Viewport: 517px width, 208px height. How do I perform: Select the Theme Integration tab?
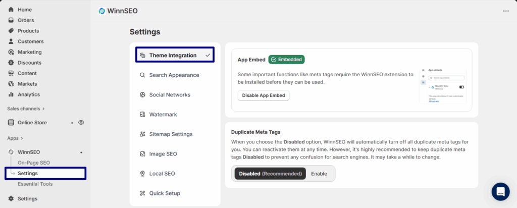point(175,55)
